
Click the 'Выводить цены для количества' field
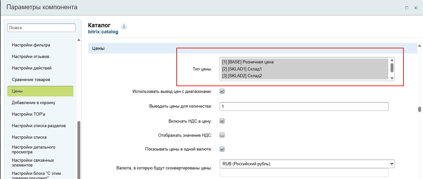(304, 106)
